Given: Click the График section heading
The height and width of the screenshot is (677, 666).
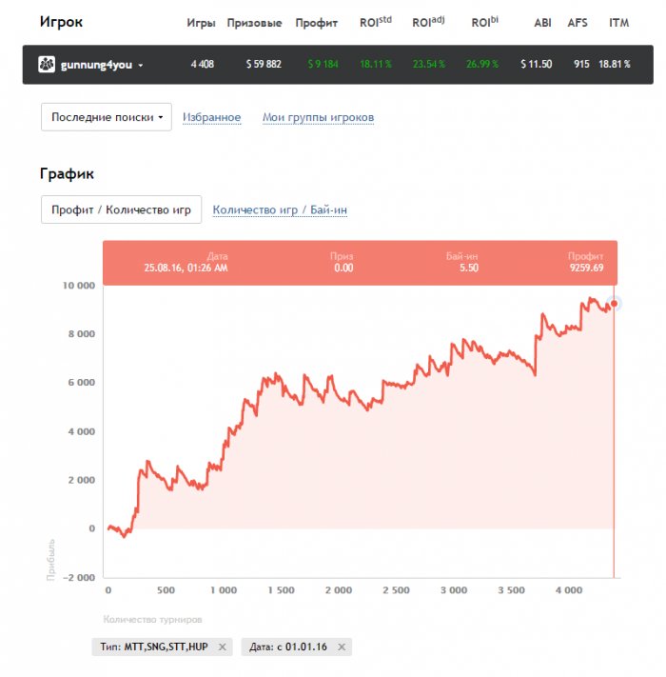Looking at the screenshot, I should coord(67,173).
